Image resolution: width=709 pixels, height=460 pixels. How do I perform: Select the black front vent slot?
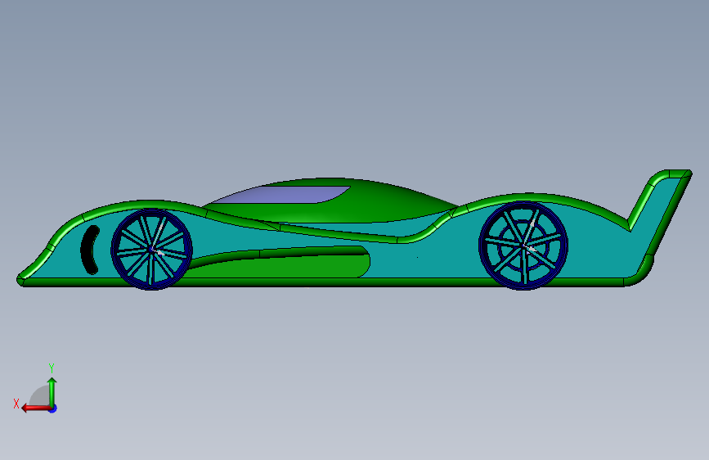[x=89, y=250]
